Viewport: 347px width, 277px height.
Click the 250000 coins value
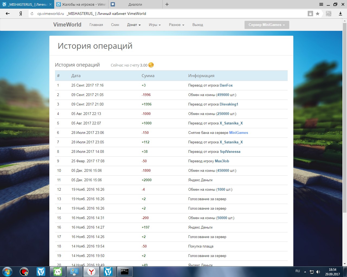click(223, 114)
